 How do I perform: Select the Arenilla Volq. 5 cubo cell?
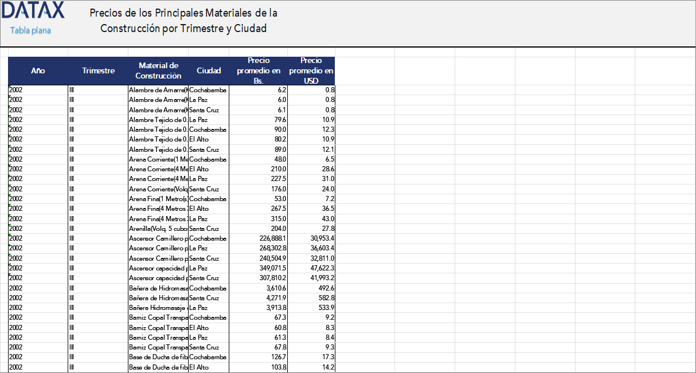159,229
